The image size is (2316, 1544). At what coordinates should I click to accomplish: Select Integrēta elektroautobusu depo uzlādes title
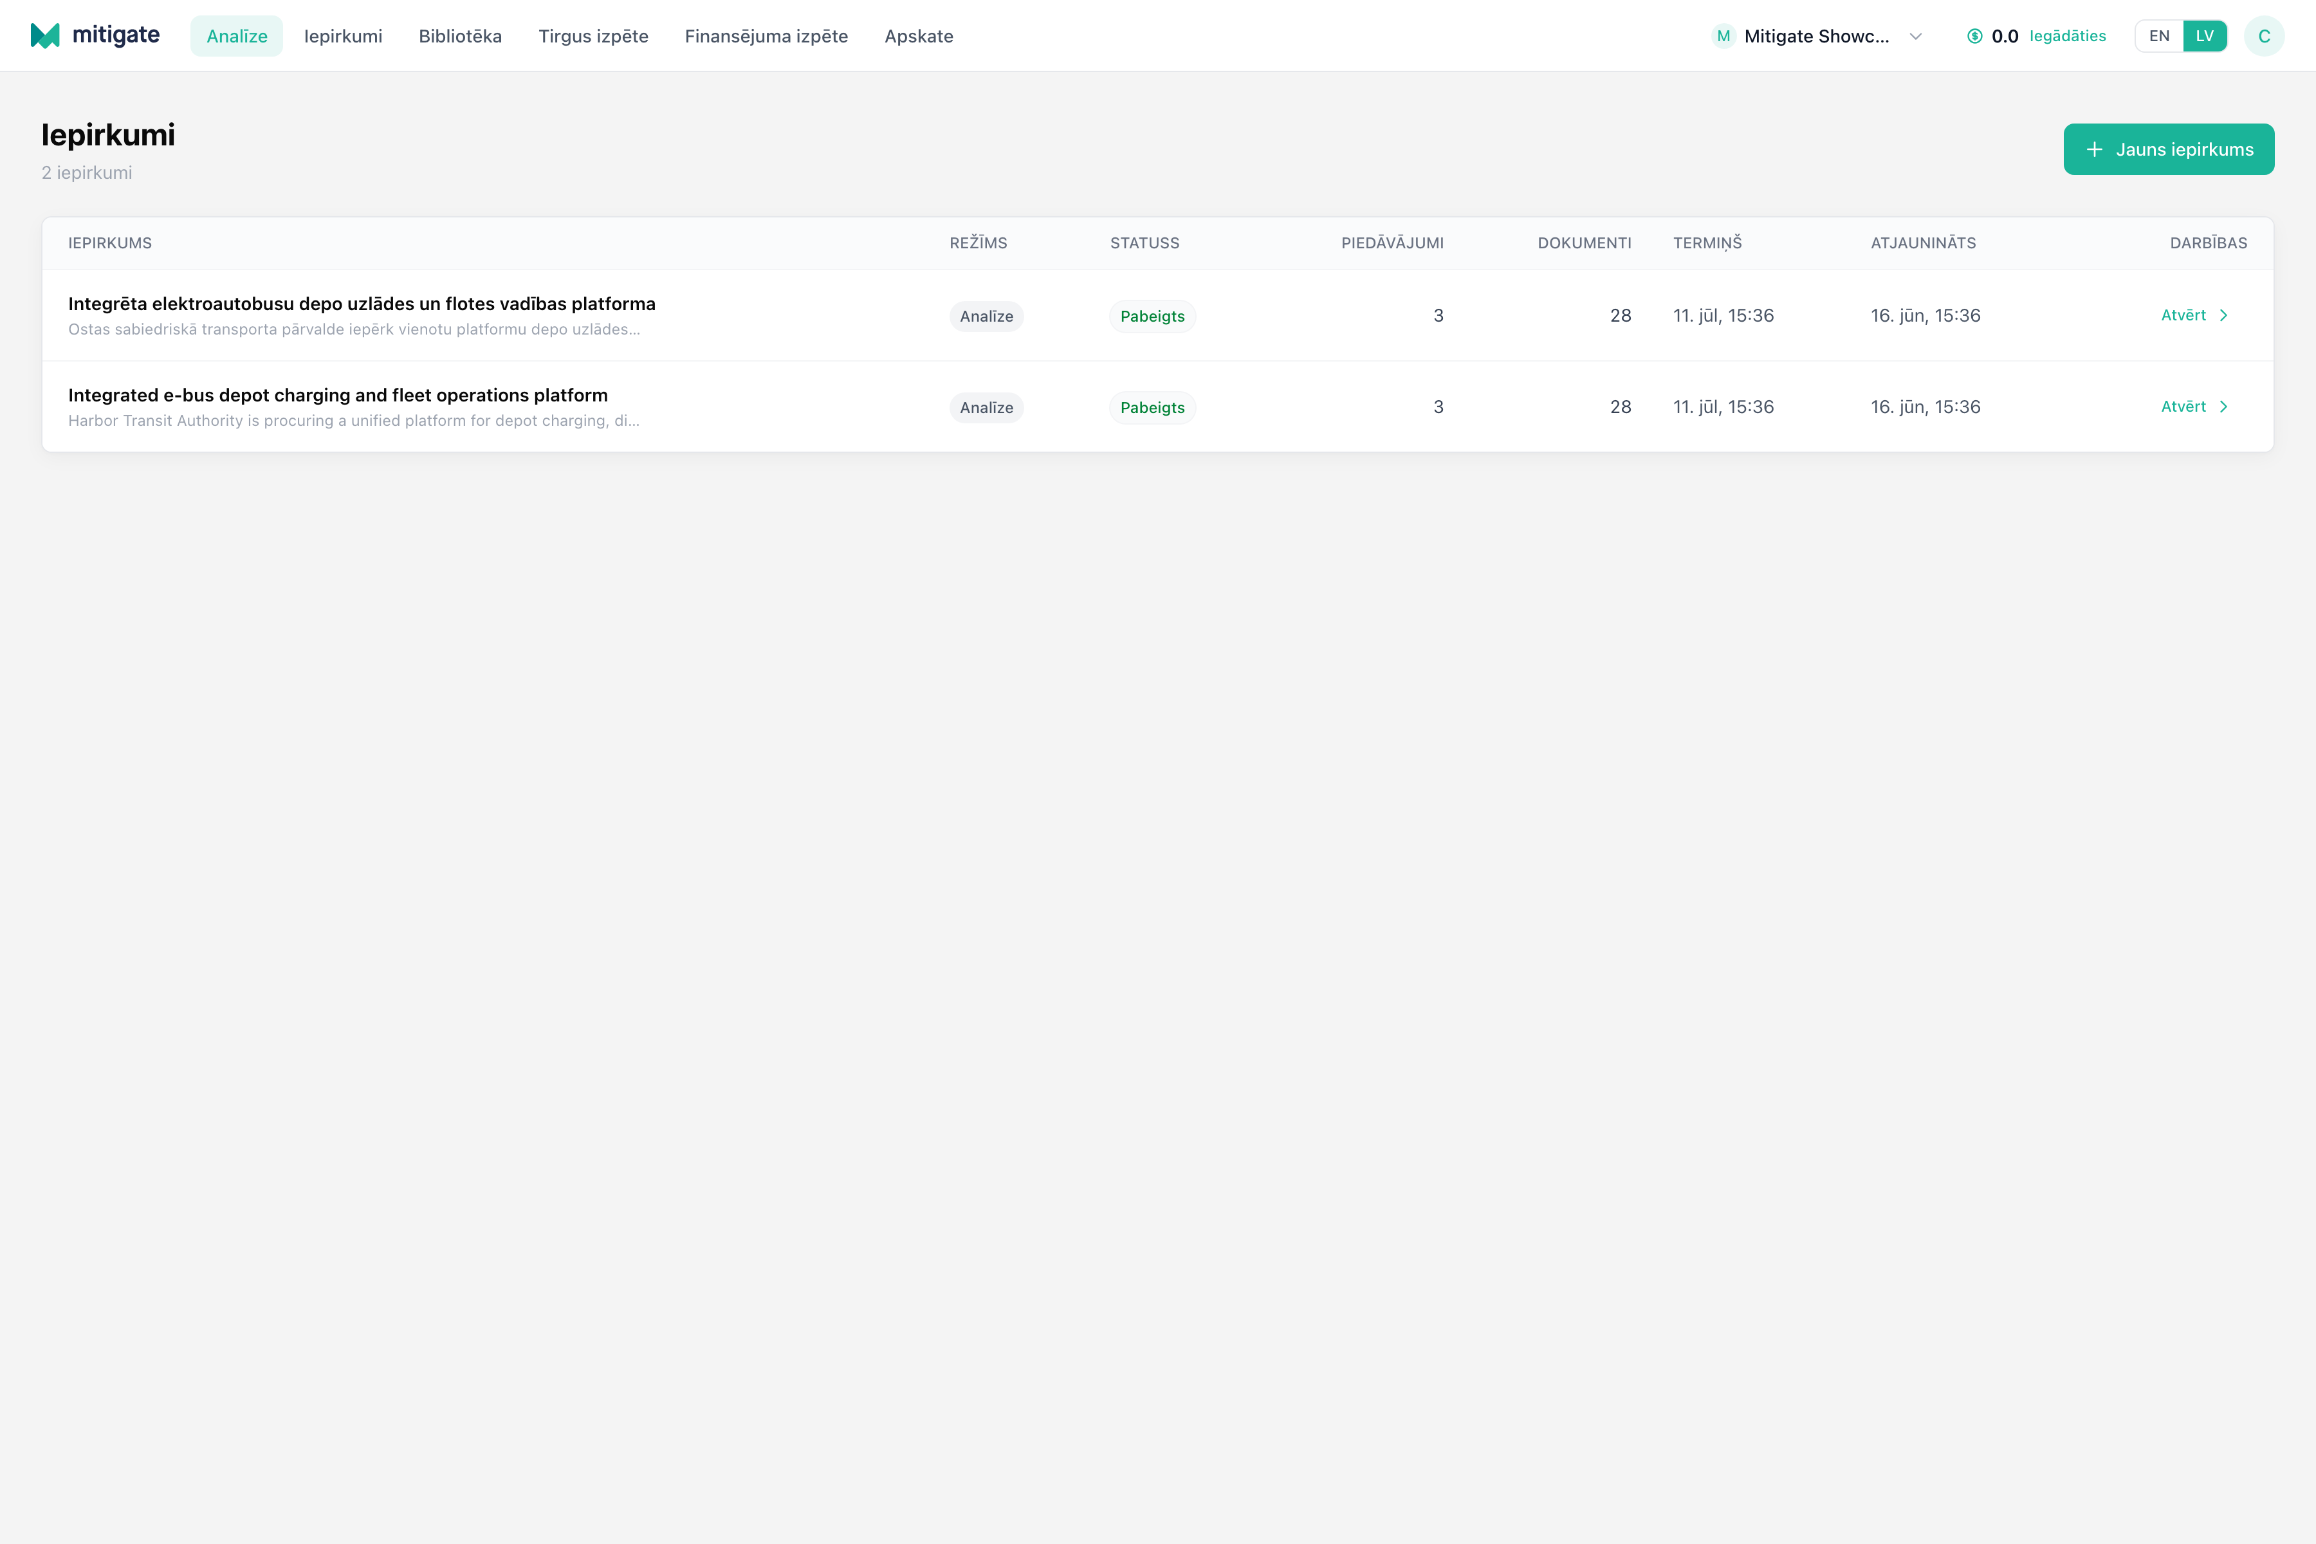362,304
